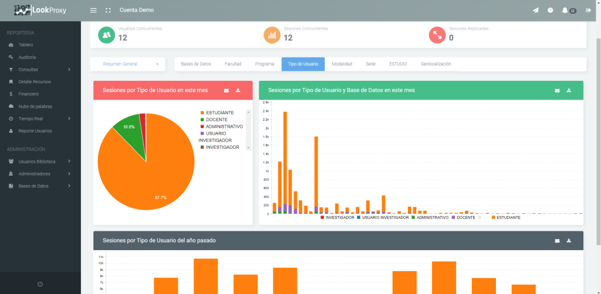Viewport: 601px width, 294px height.
Task: Open the notifications bell icon
Action: [565, 11]
